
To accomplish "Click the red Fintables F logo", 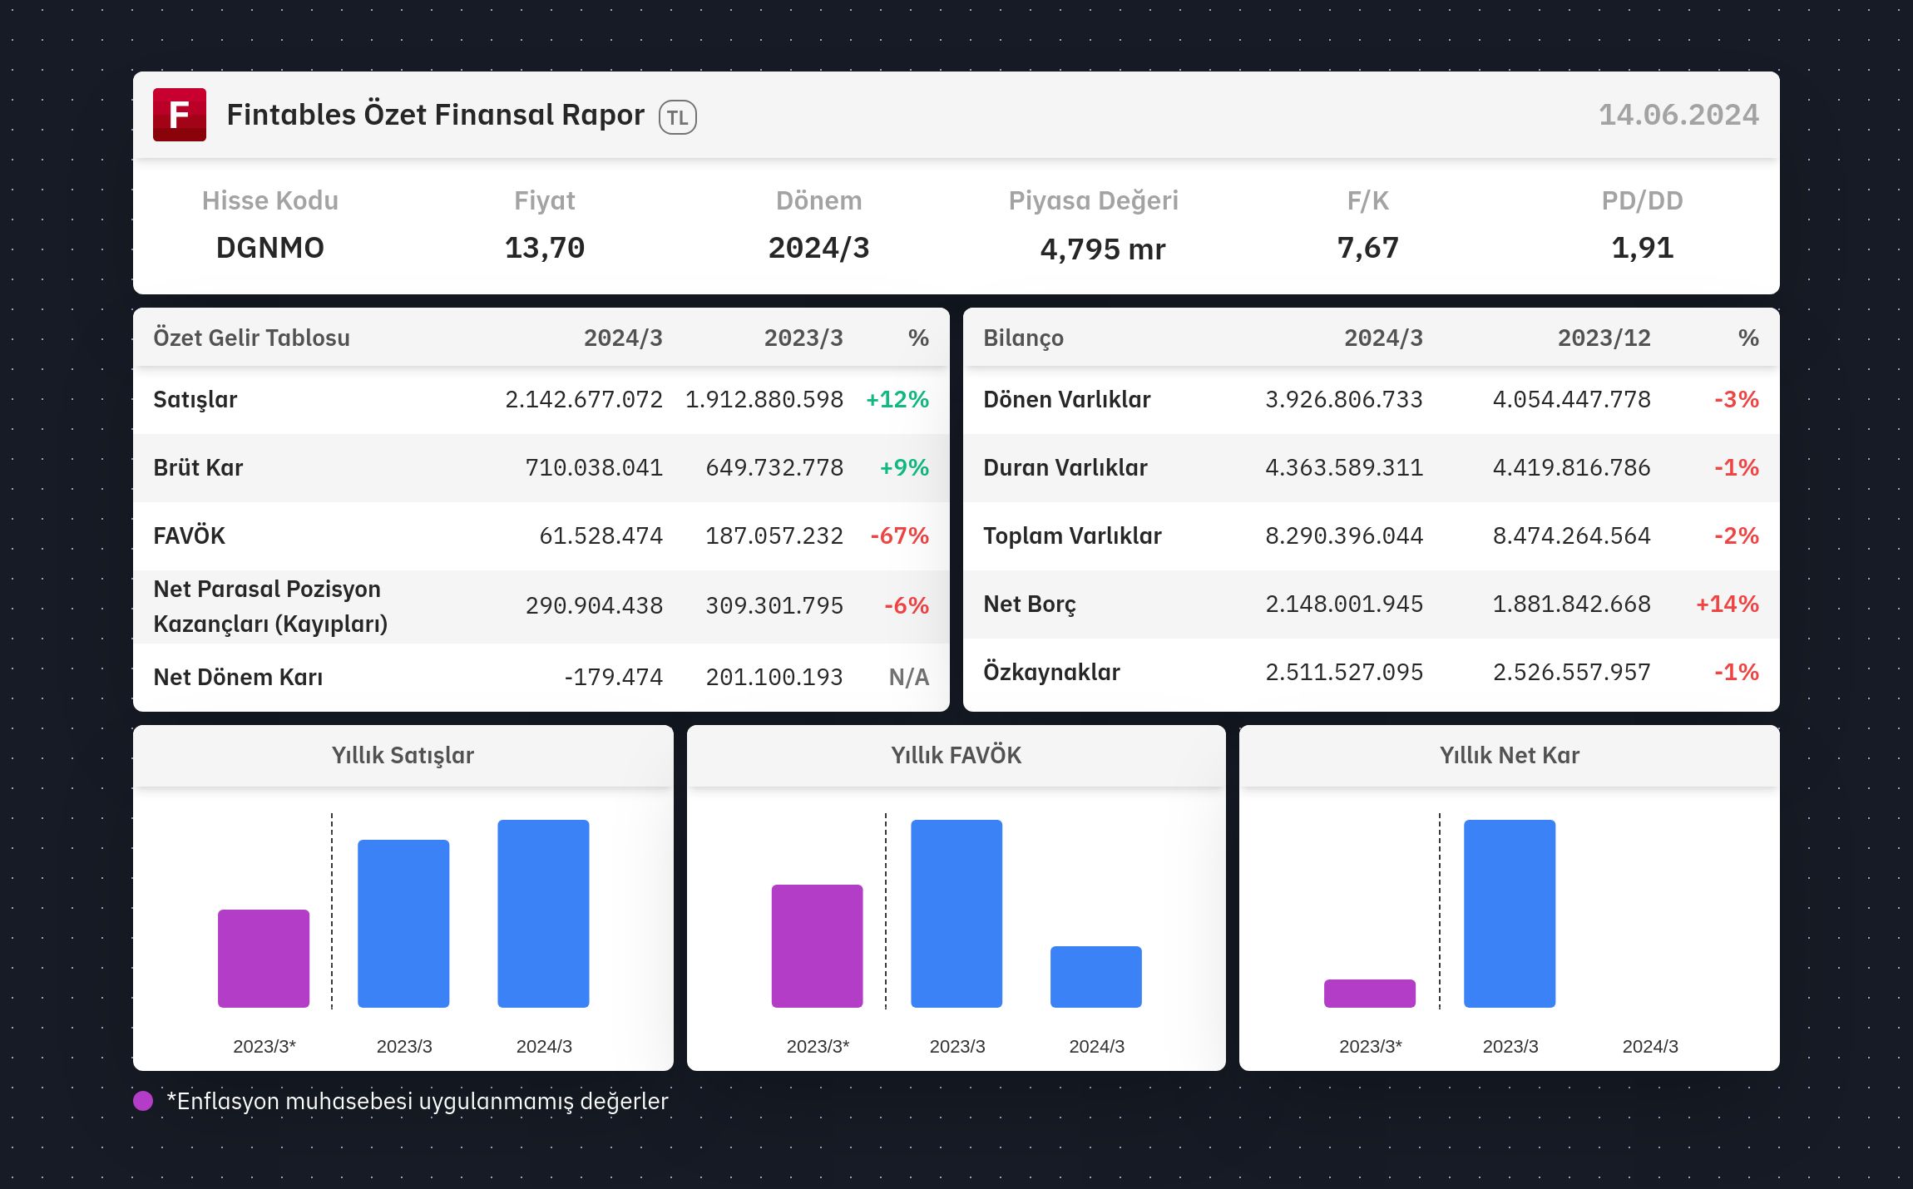I will coord(180,115).
